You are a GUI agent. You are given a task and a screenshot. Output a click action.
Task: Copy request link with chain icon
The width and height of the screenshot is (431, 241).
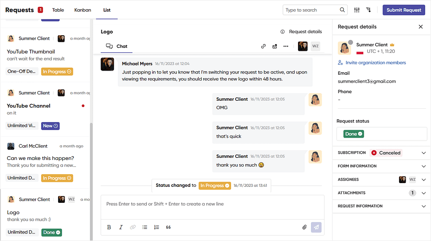point(263,46)
